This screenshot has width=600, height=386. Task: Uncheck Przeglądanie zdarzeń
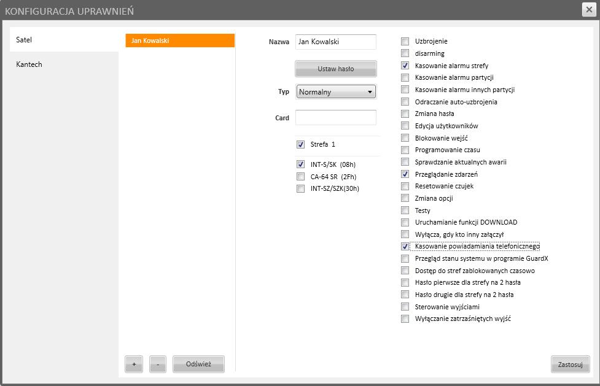click(405, 174)
